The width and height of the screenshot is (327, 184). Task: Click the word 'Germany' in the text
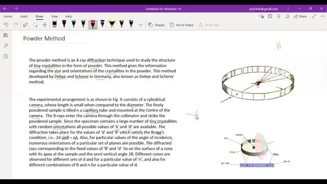coord(102,77)
